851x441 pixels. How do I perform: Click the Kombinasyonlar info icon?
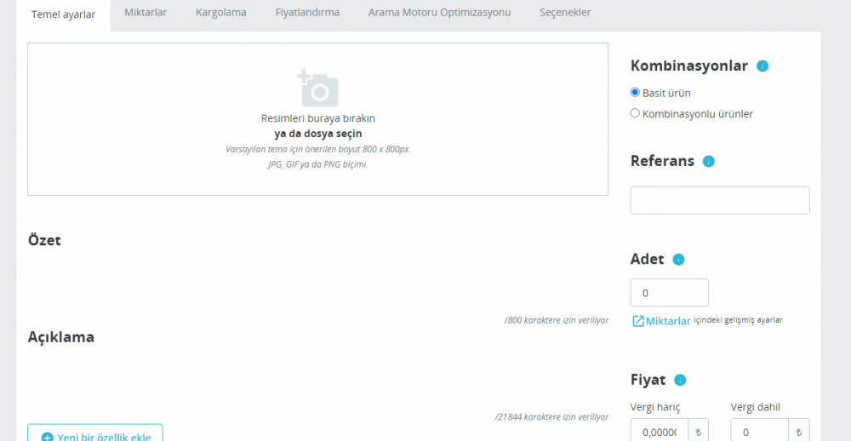[762, 66]
